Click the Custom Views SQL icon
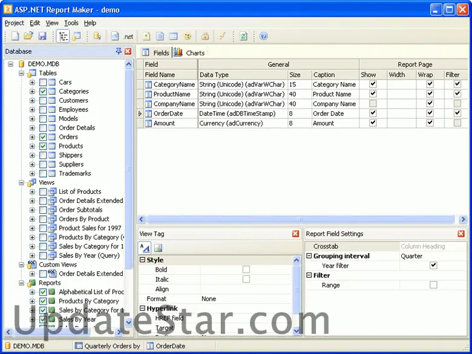Viewport: 472px width, 354px height. pyautogui.click(x=32, y=265)
